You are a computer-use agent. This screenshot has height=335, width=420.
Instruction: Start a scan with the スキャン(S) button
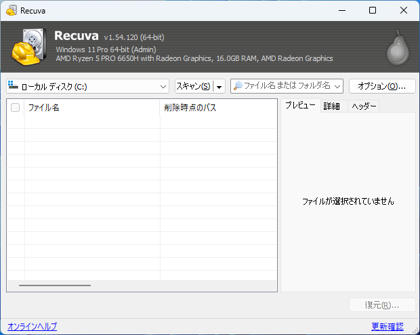[193, 86]
